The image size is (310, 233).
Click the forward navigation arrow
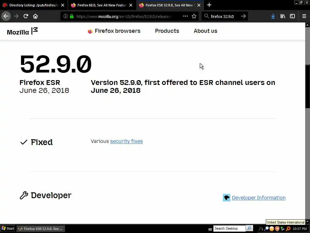(16, 16)
